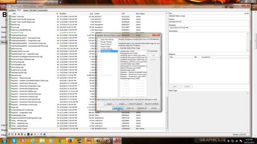Viewport: 257px width, 144px height.
Task: Uncheck Sneak Tools.esp checkbox
Action: pos(10,16)
